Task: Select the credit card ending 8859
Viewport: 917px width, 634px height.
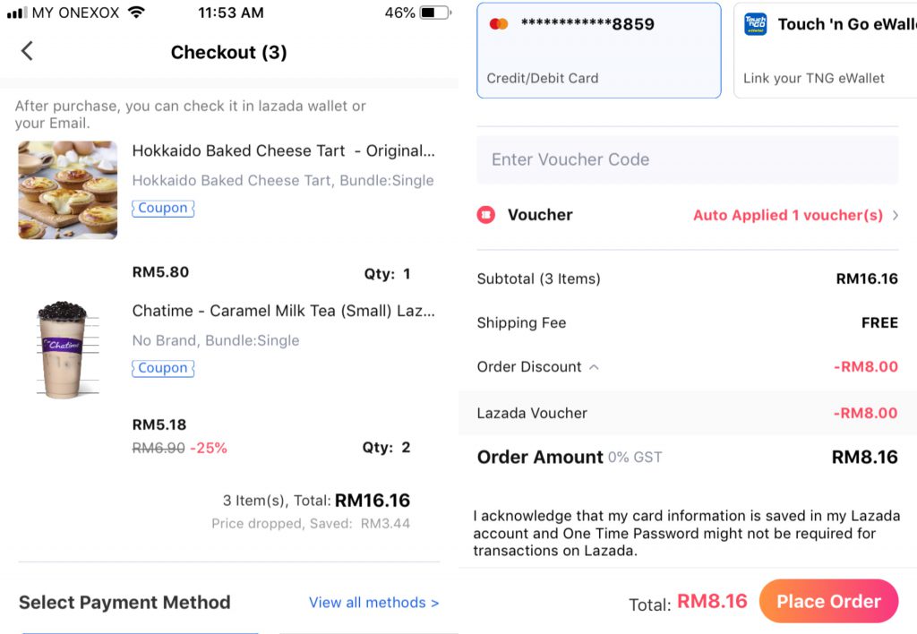Action: (598, 50)
